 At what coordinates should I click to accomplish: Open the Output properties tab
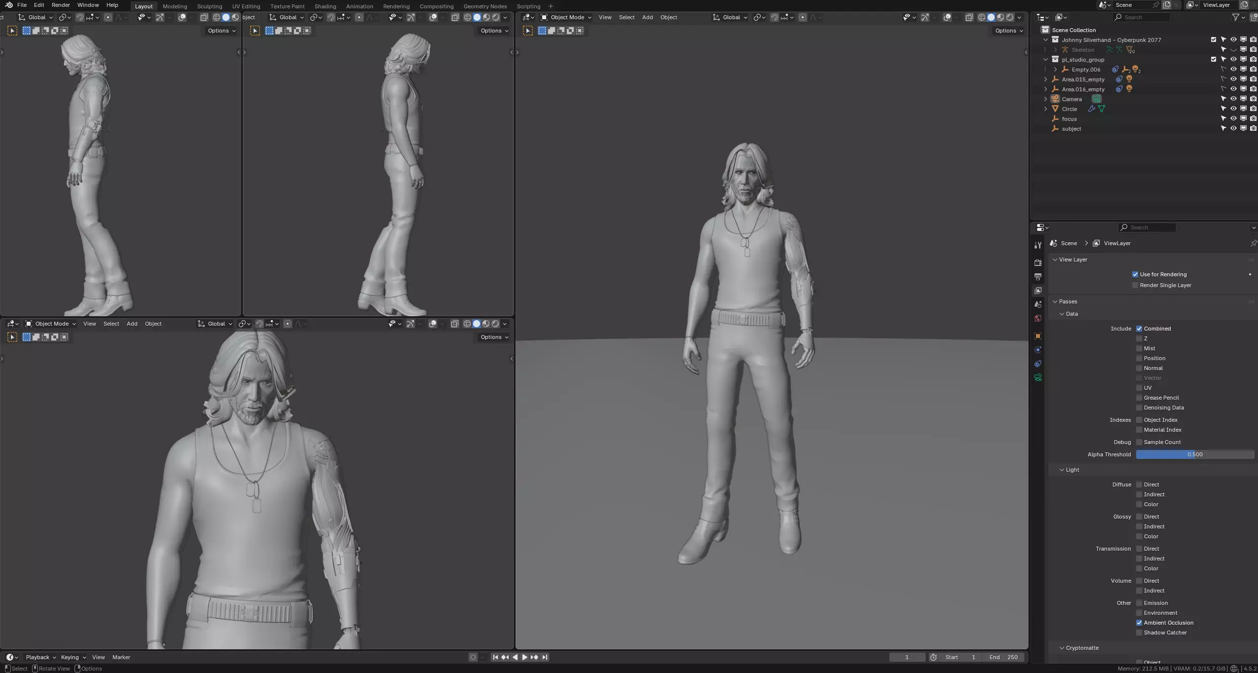coord(1038,277)
